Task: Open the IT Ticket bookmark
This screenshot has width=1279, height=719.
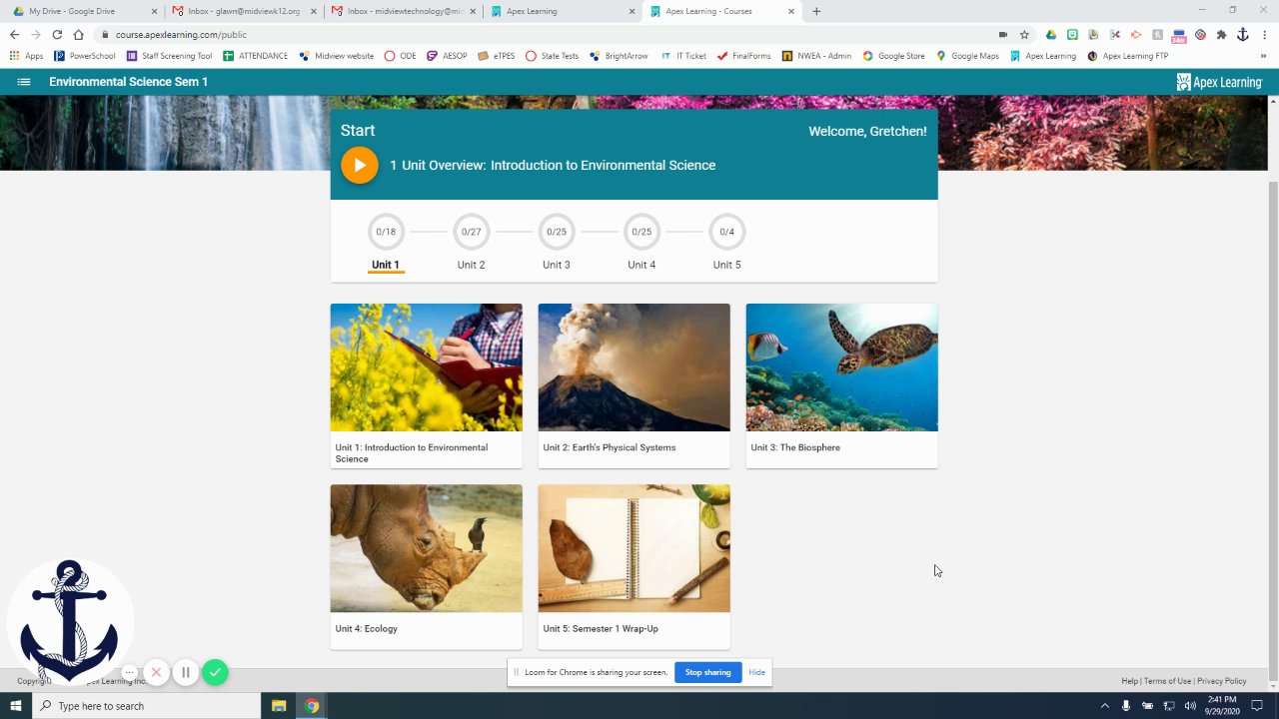Action: coord(683,56)
